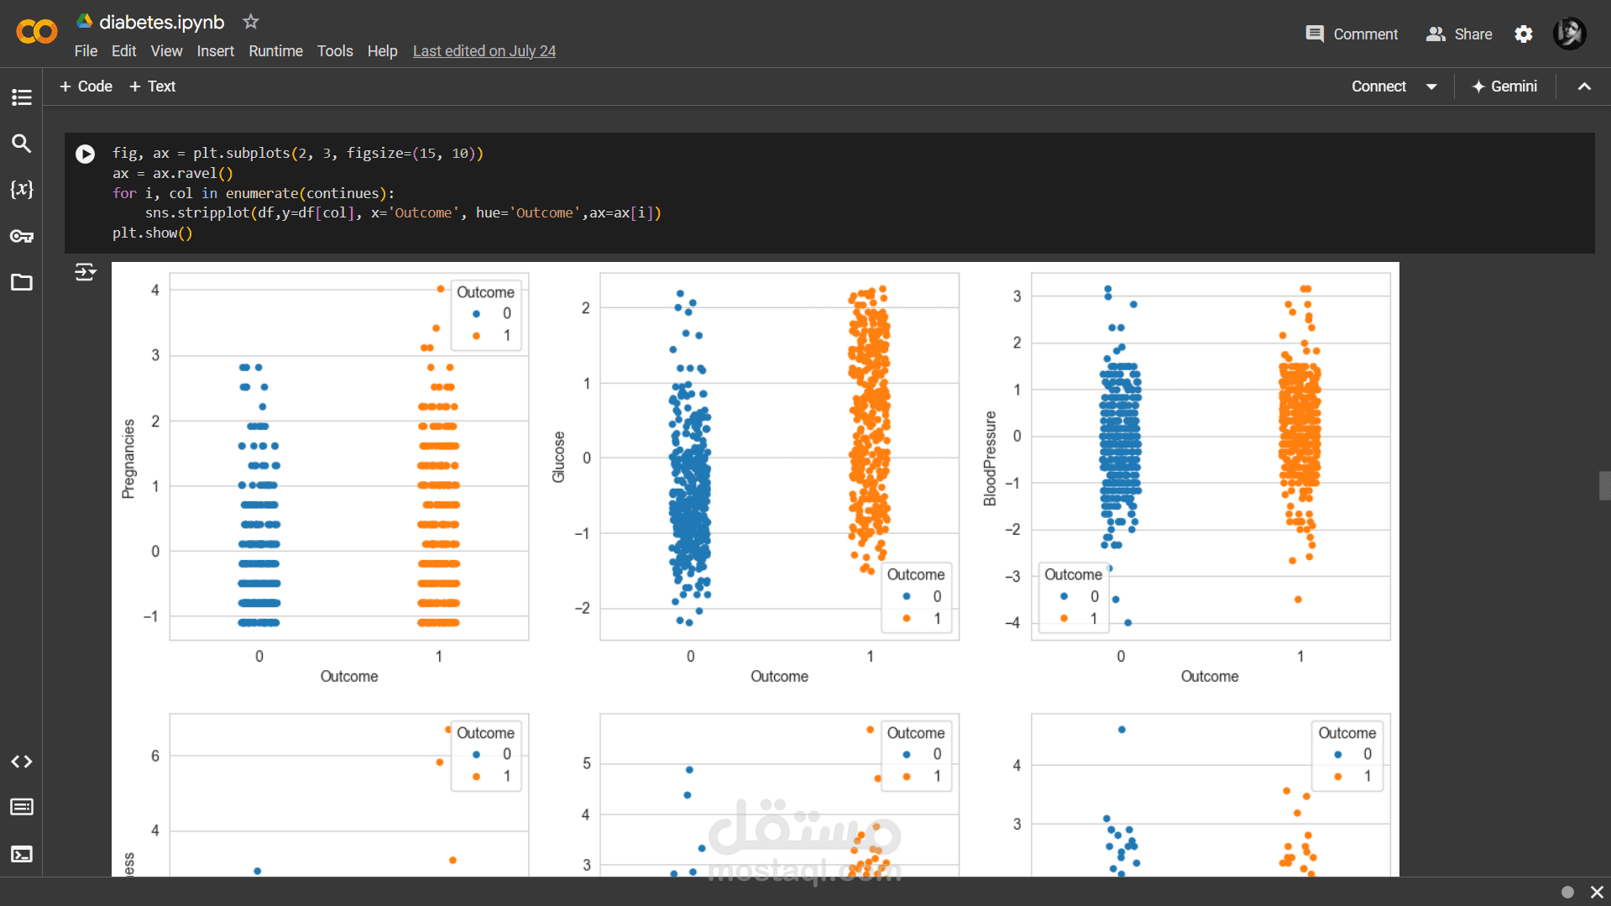Open the Edit menu
The height and width of the screenshot is (906, 1611).
(123, 51)
